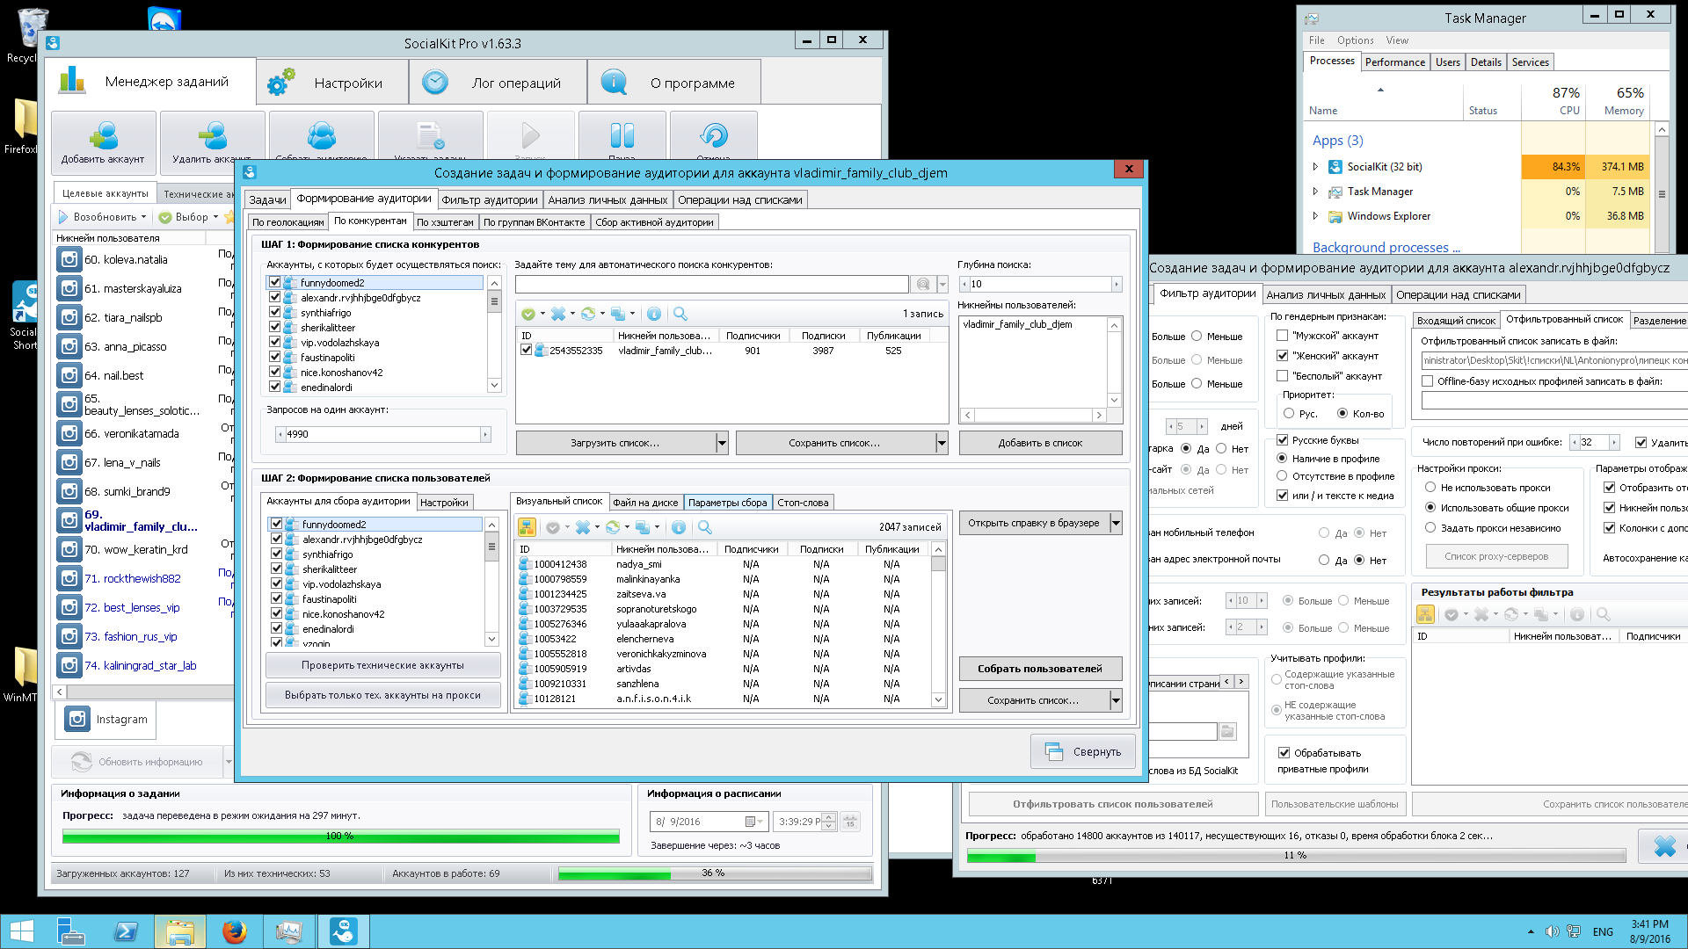This screenshot has height=949, width=1688.
Task: Click the 11% filter progress bar
Action: coord(1295,855)
